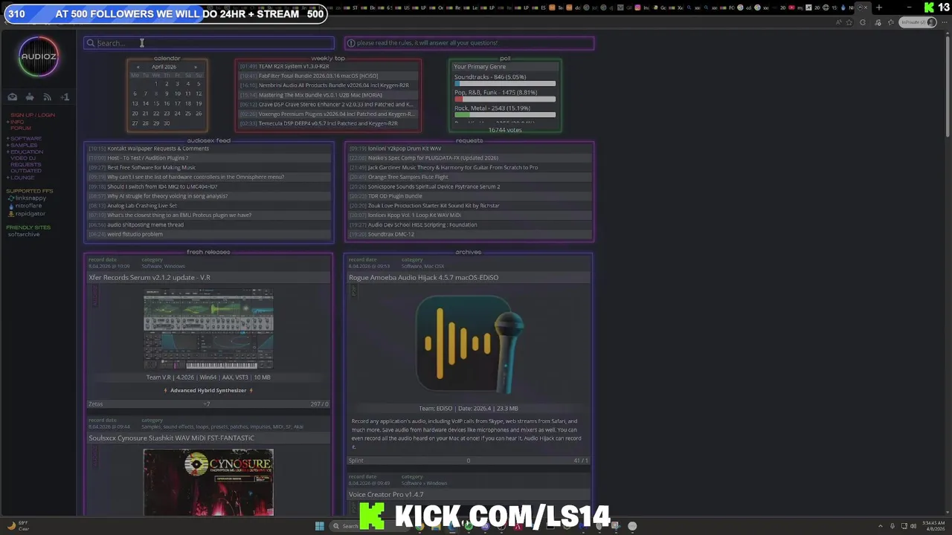Open TEAM R2R System v1.3.0-R2R

(294, 66)
